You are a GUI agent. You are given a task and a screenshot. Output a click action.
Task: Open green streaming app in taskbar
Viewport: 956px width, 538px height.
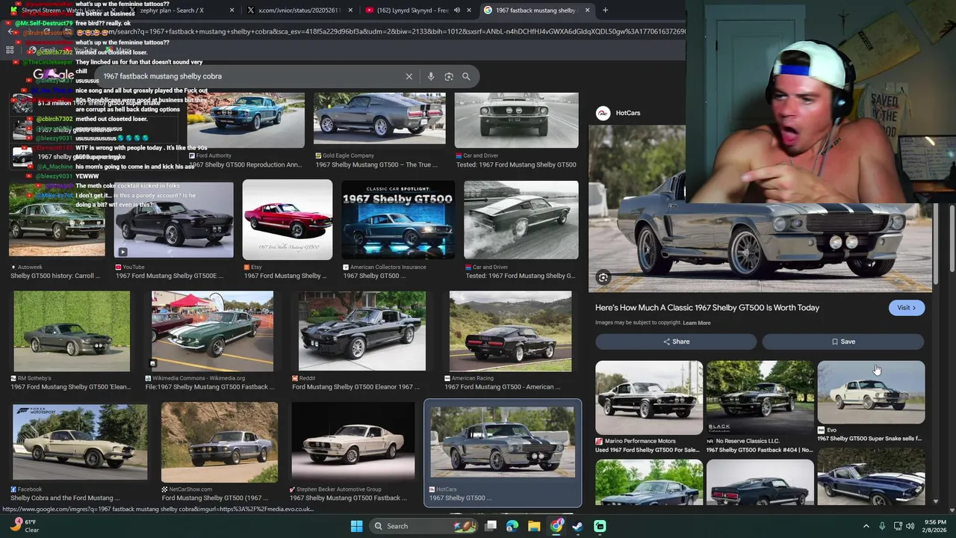pyautogui.click(x=600, y=526)
